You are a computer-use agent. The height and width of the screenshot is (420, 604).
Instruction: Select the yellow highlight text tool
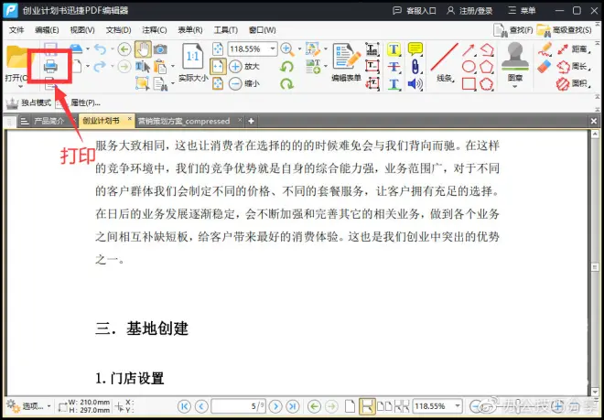(394, 49)
